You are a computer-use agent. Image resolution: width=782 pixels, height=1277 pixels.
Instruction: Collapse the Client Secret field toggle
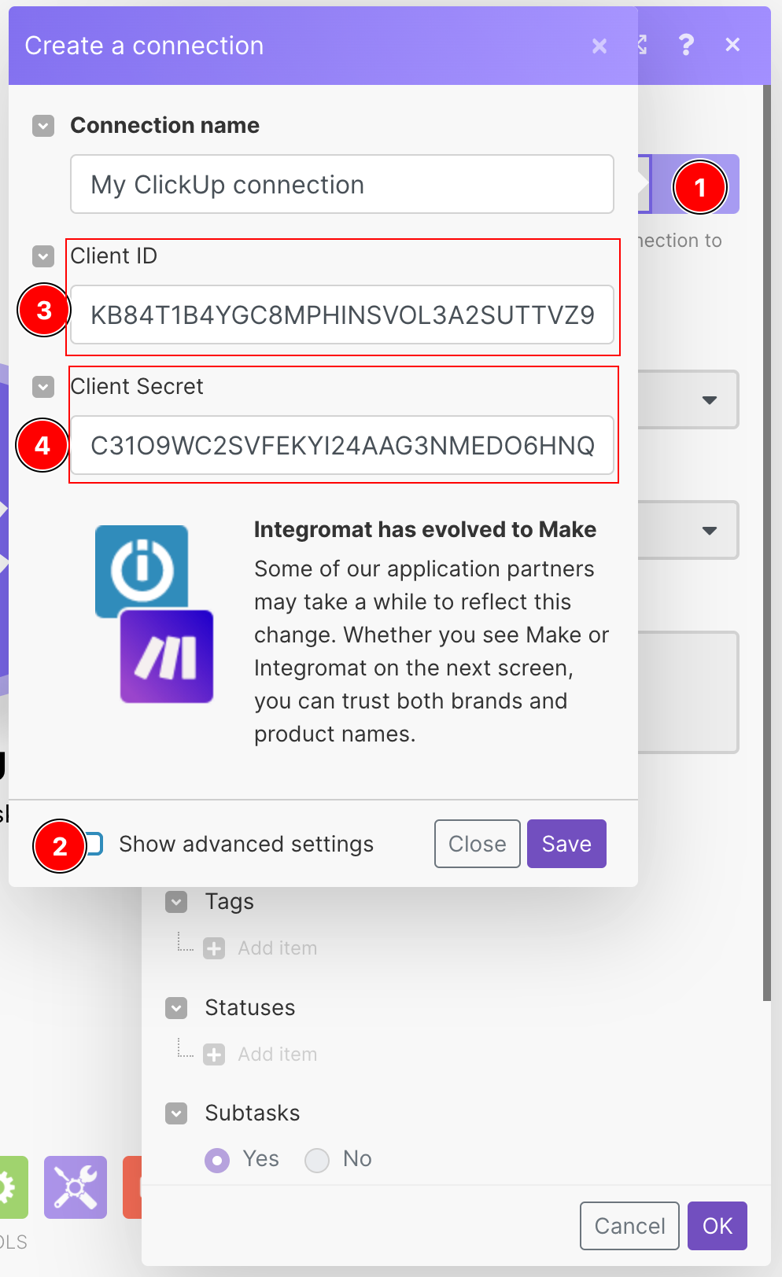pyautogui.click(x=43, y=387)
